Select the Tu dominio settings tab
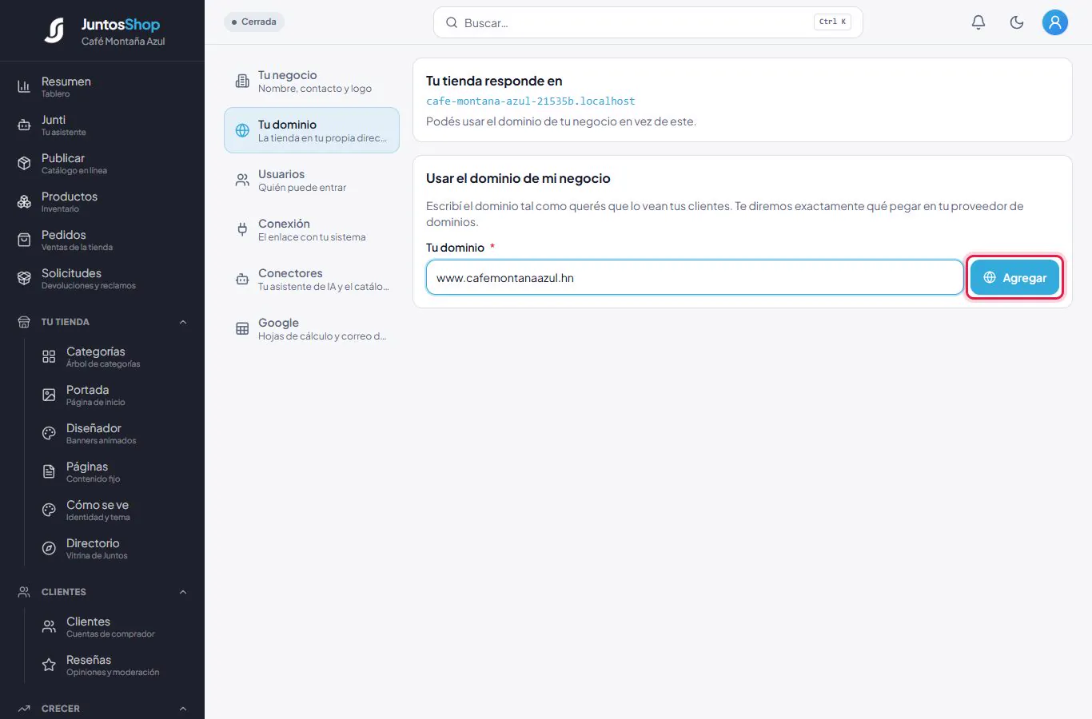The height and width of the screenshot is (719, 1092). coord(312,130)
